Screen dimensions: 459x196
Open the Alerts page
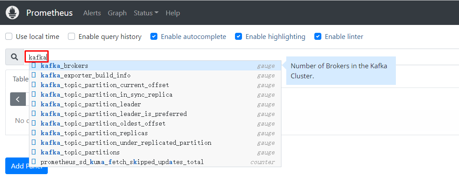click(92, 13)
